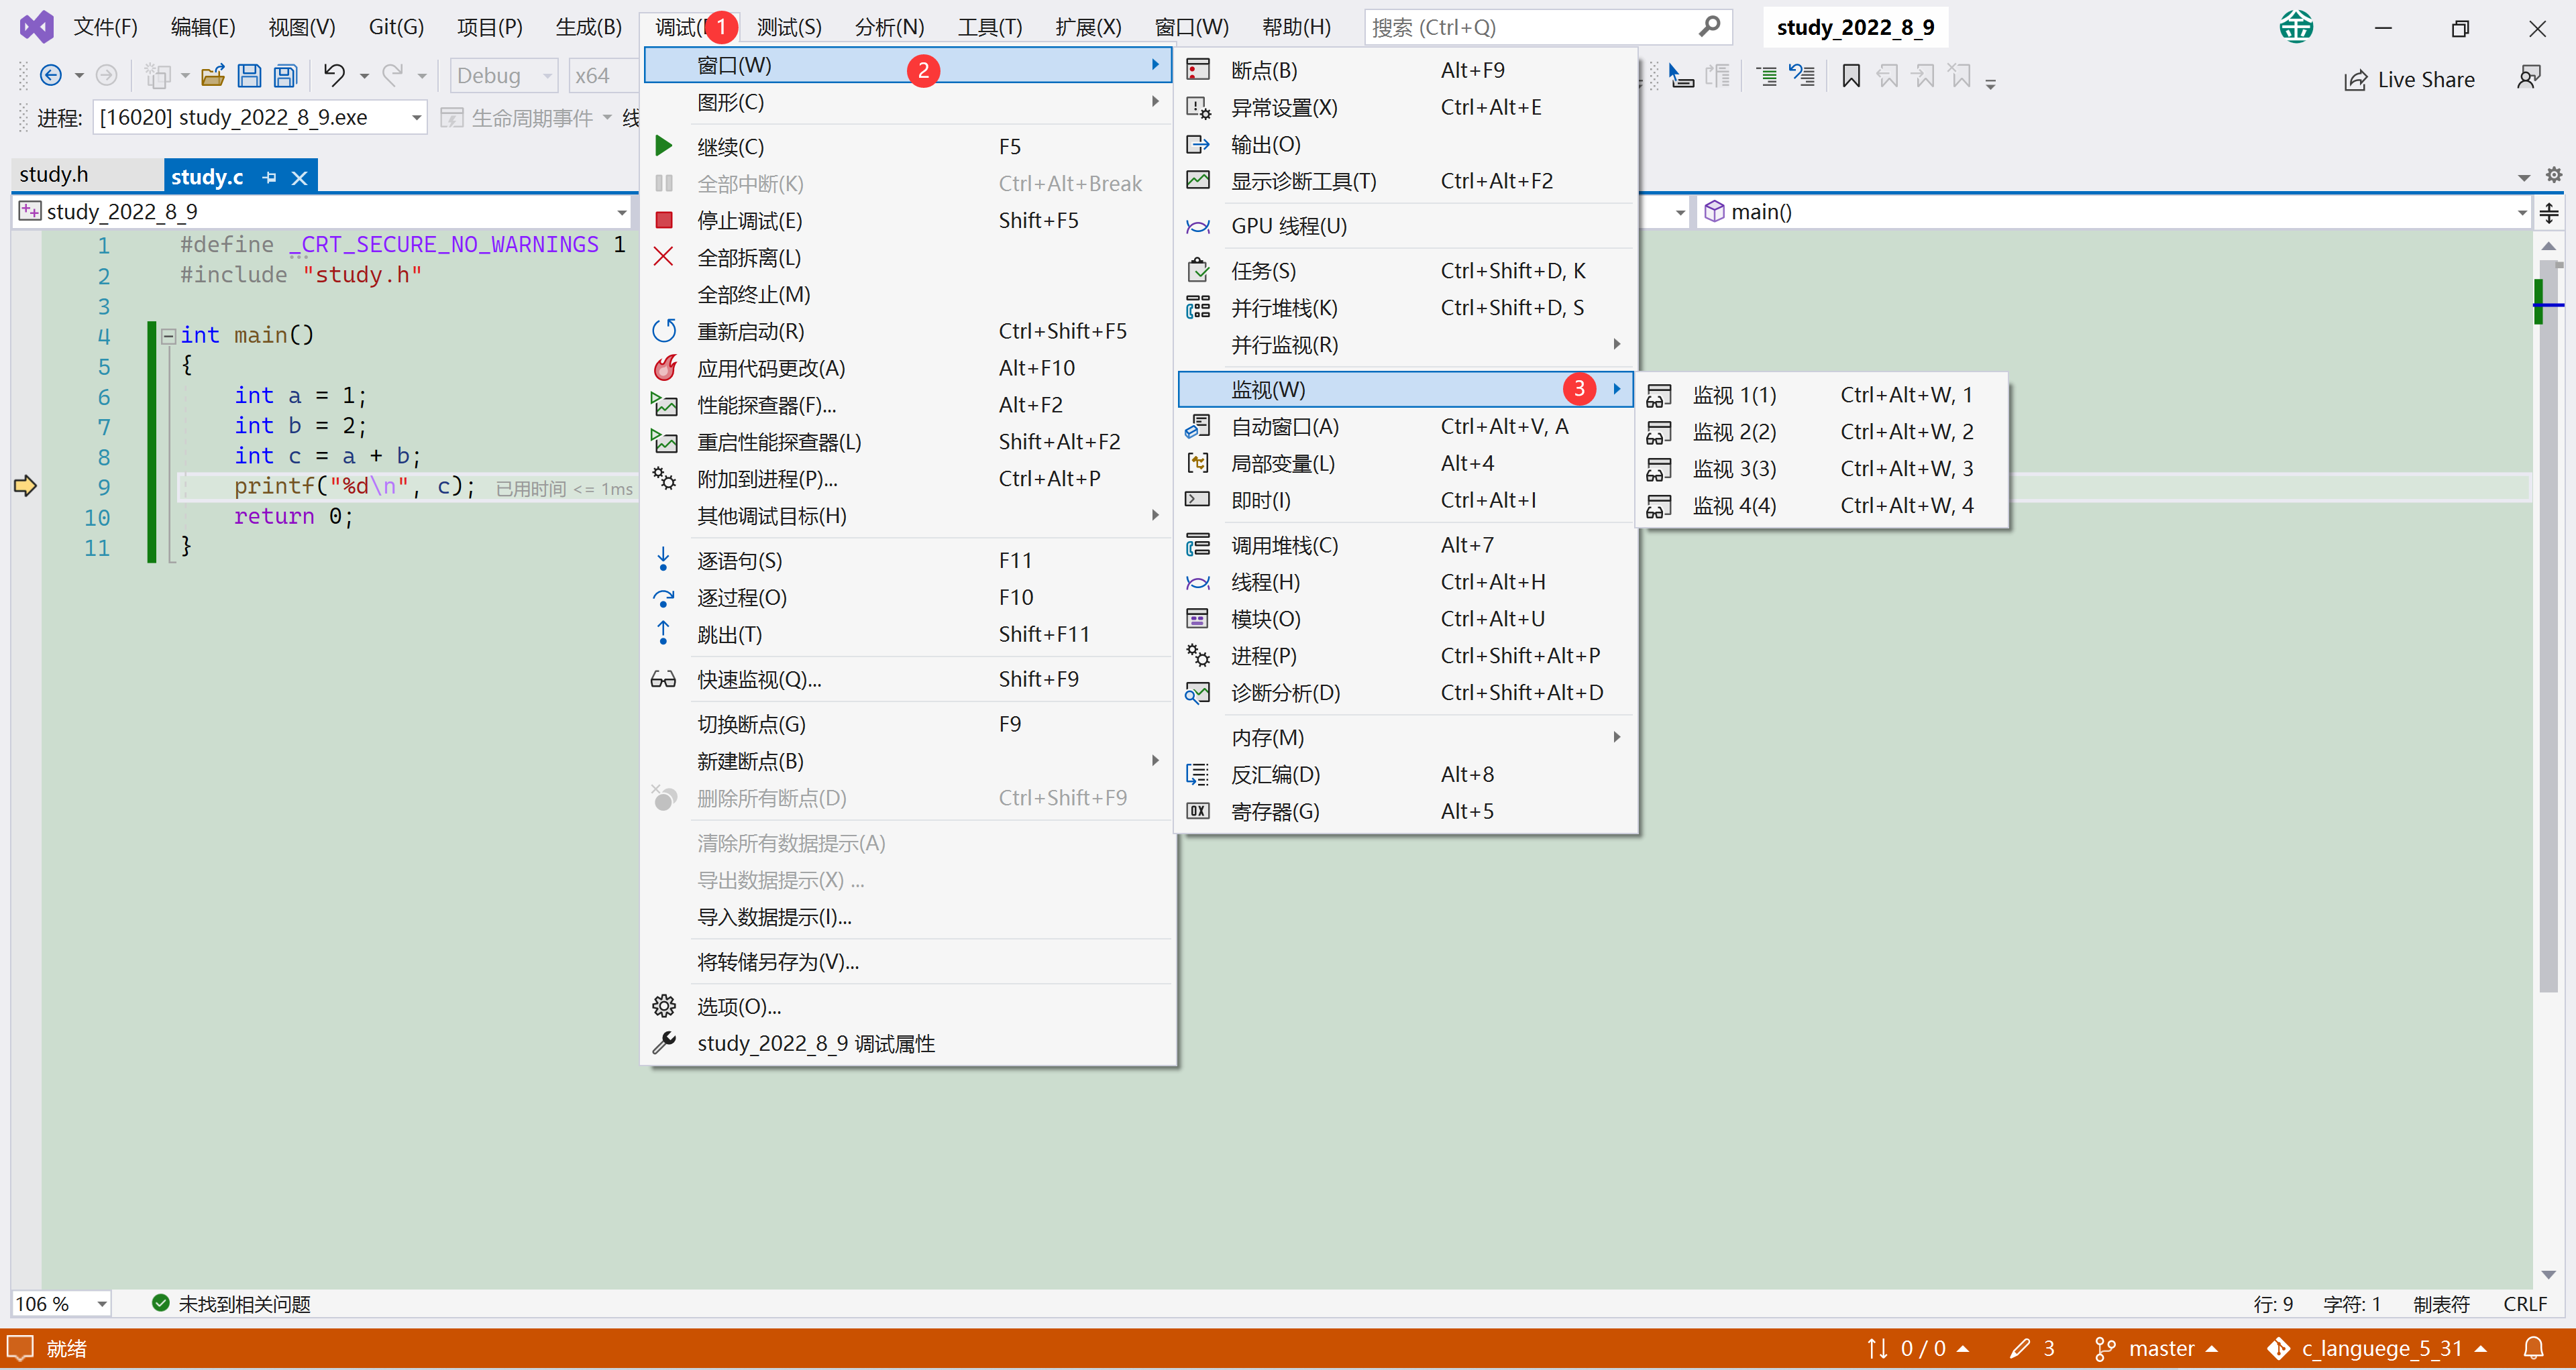The image size is (2576, 1370).
Task: Click the Live Share icon
Action: [2355, 80]
